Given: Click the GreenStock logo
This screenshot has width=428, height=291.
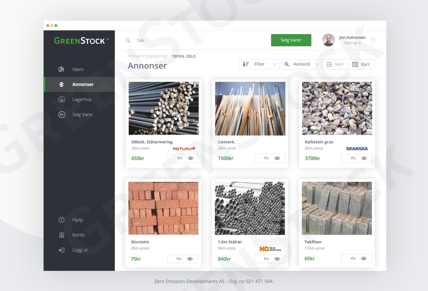Looking at the screenshot, I should pos(82,41).
